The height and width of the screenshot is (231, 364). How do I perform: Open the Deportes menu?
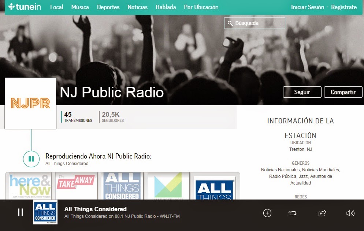(x=108, y=7)
